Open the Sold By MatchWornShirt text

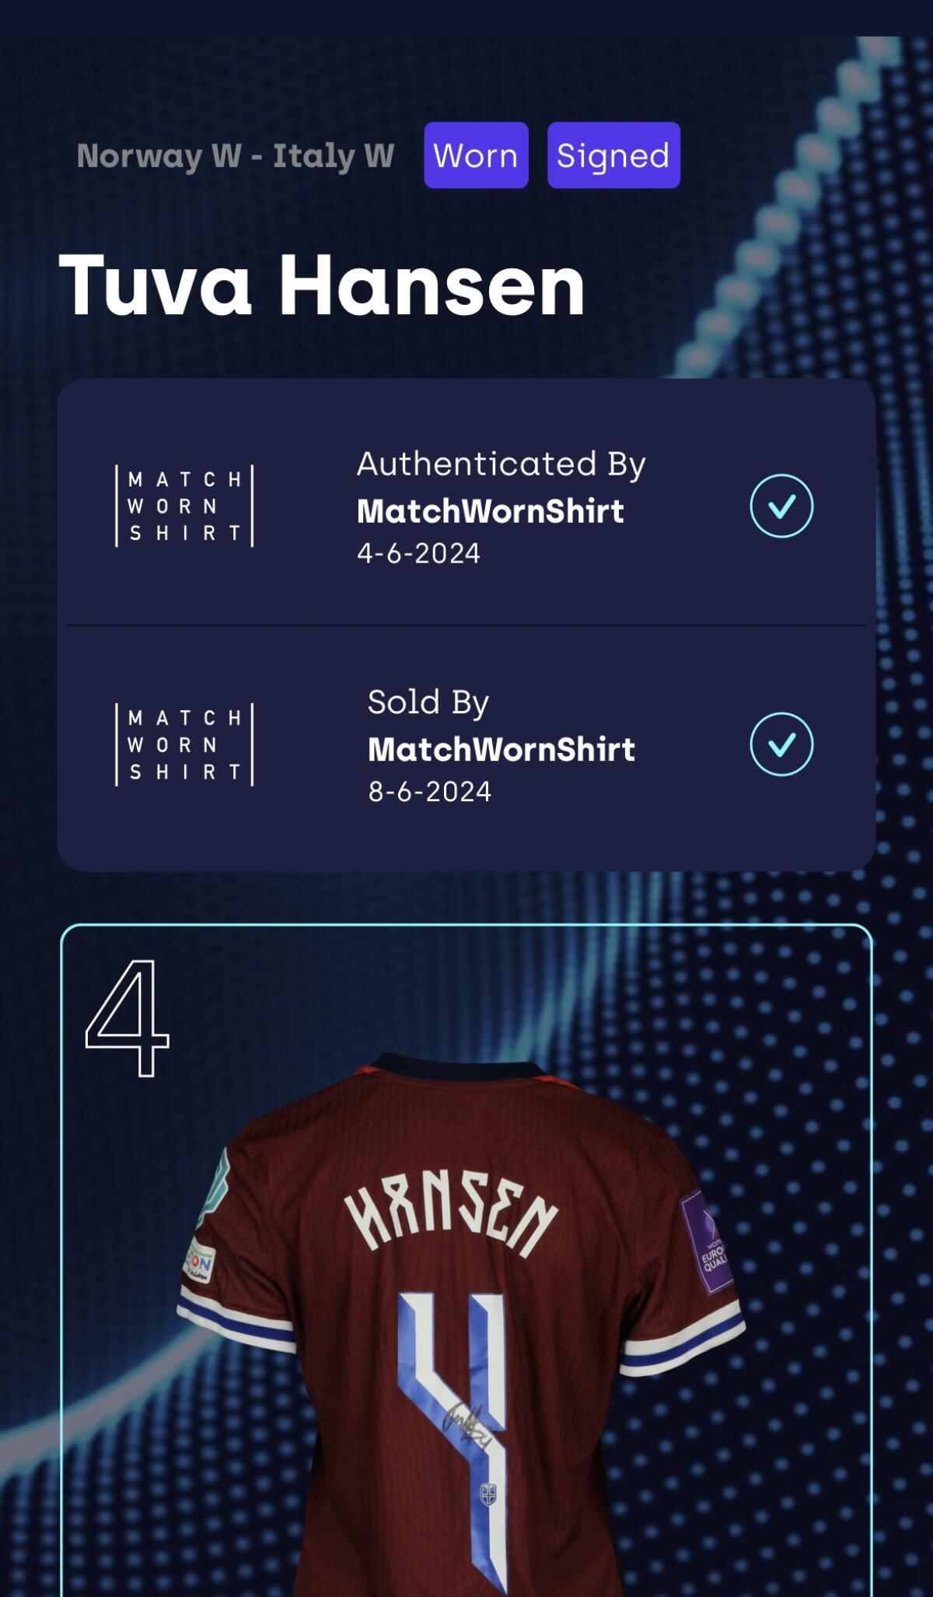[x=501, y=726]
